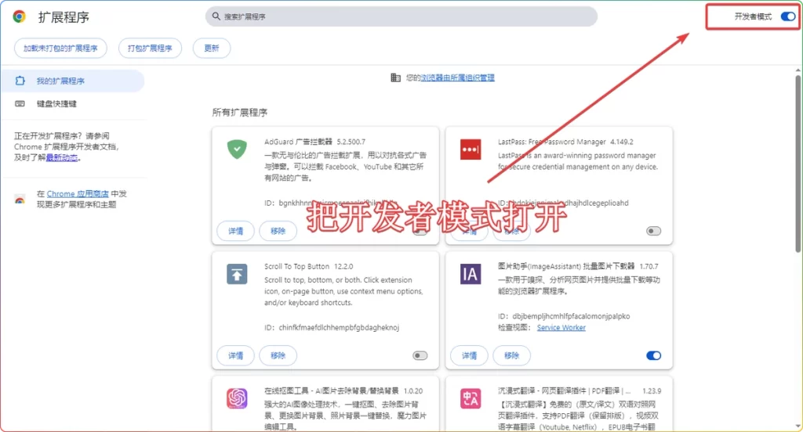Click the search magnifier icon
This screenshot has width=803, height=432.
[216, 16]
